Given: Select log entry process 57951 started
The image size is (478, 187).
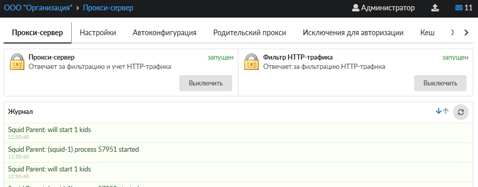Looking at the screenshot, I should click(239, 153).
